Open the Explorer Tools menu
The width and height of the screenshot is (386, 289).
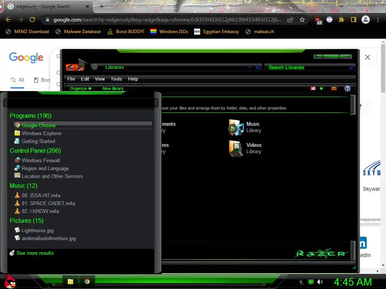click(116, 79)
